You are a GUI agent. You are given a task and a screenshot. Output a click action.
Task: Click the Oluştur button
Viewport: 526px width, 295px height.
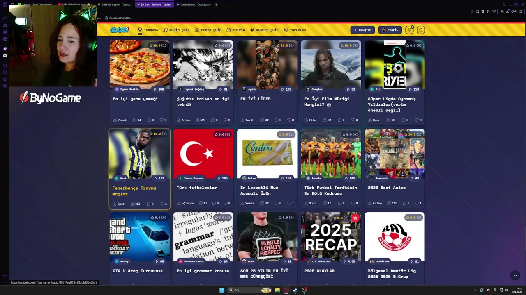(x=362, y=30)
